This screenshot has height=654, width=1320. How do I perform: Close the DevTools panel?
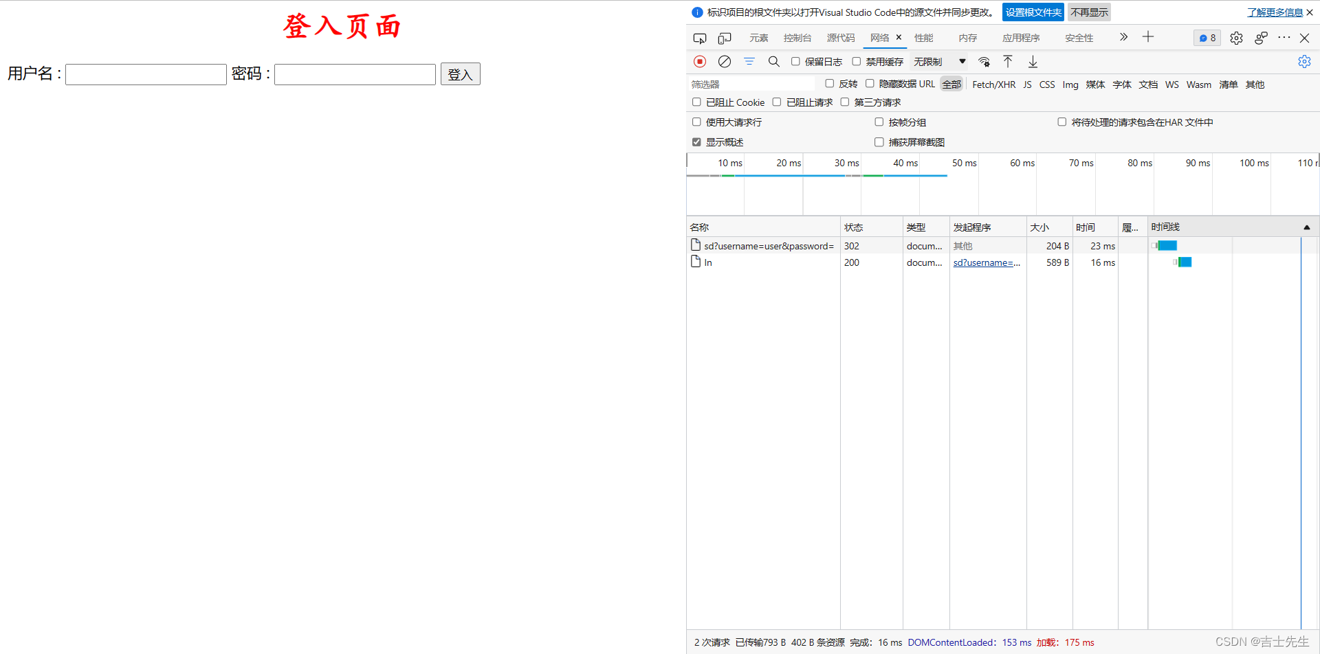pyautogui.click(x=1304, y=38)
